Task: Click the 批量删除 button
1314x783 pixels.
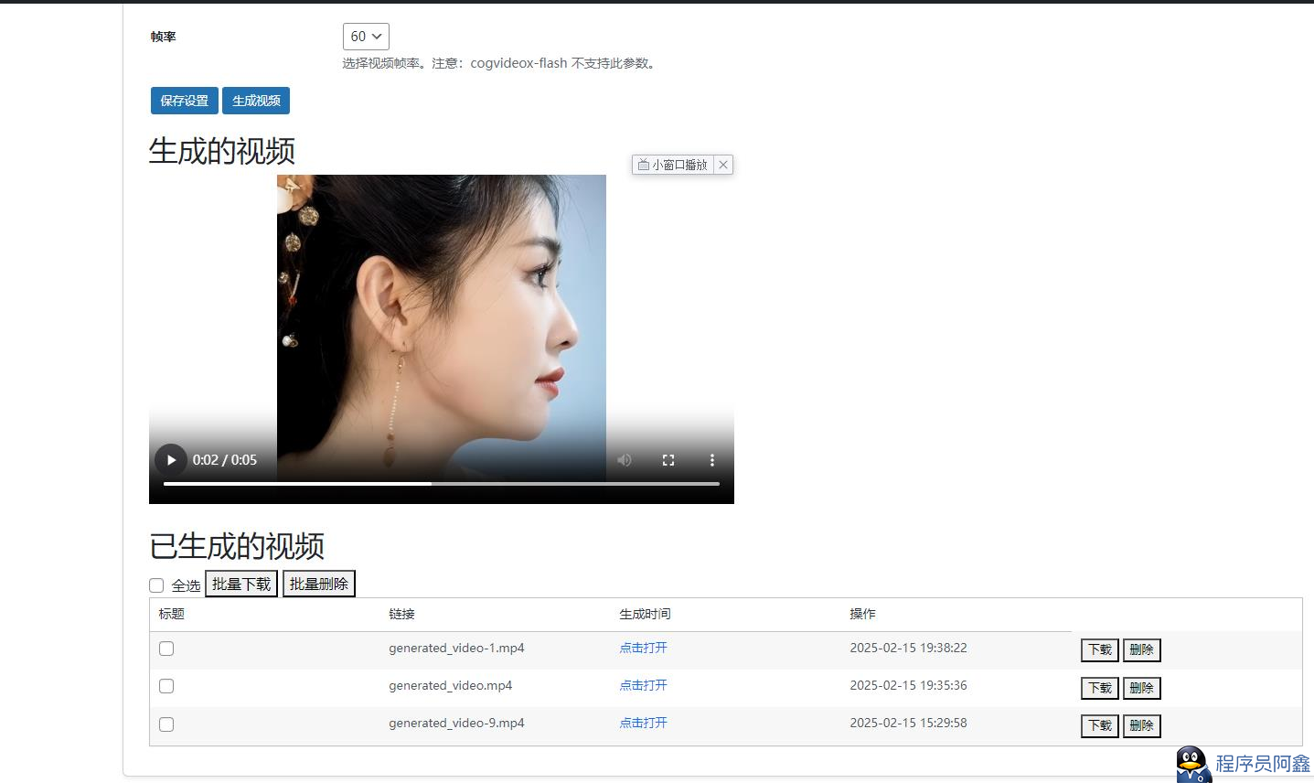Action: tap(319, 584)
